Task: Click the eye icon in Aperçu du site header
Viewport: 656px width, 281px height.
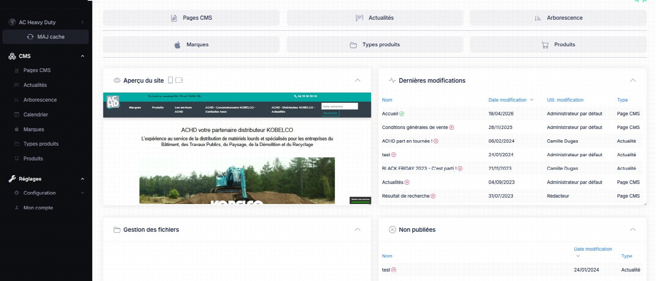Action: click(x=117, y=80)
